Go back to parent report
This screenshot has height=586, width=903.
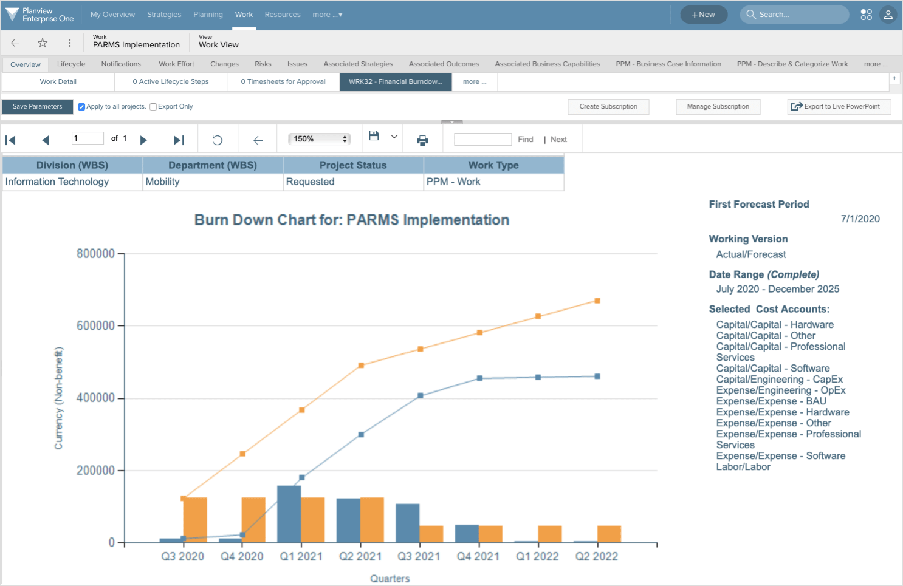258,140
